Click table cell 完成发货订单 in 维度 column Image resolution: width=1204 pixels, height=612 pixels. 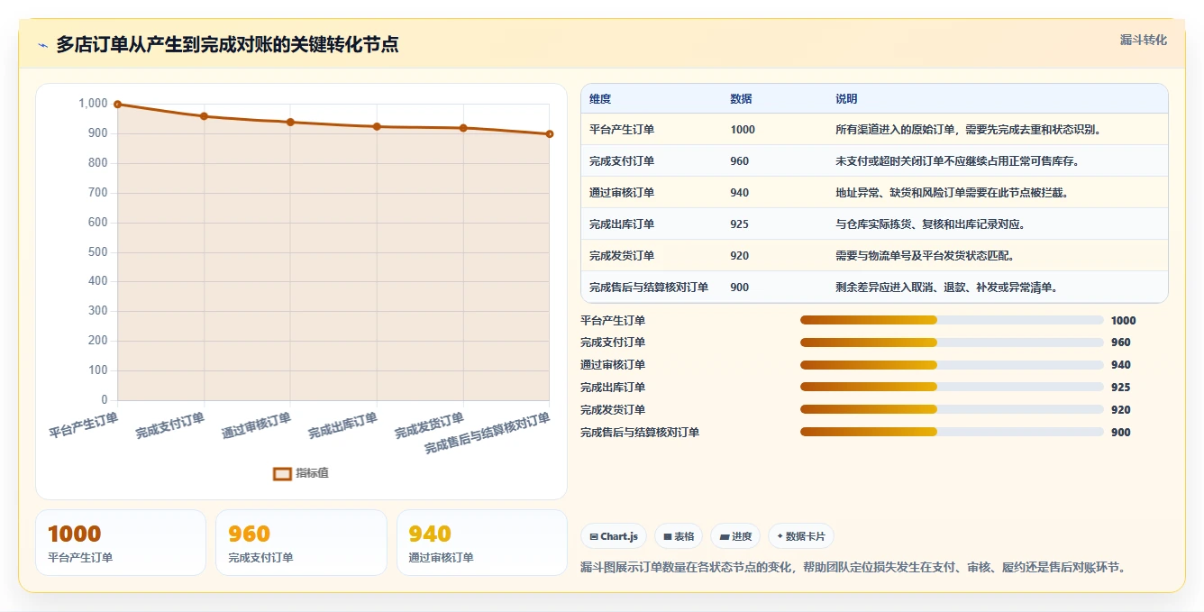pos(622,256)
